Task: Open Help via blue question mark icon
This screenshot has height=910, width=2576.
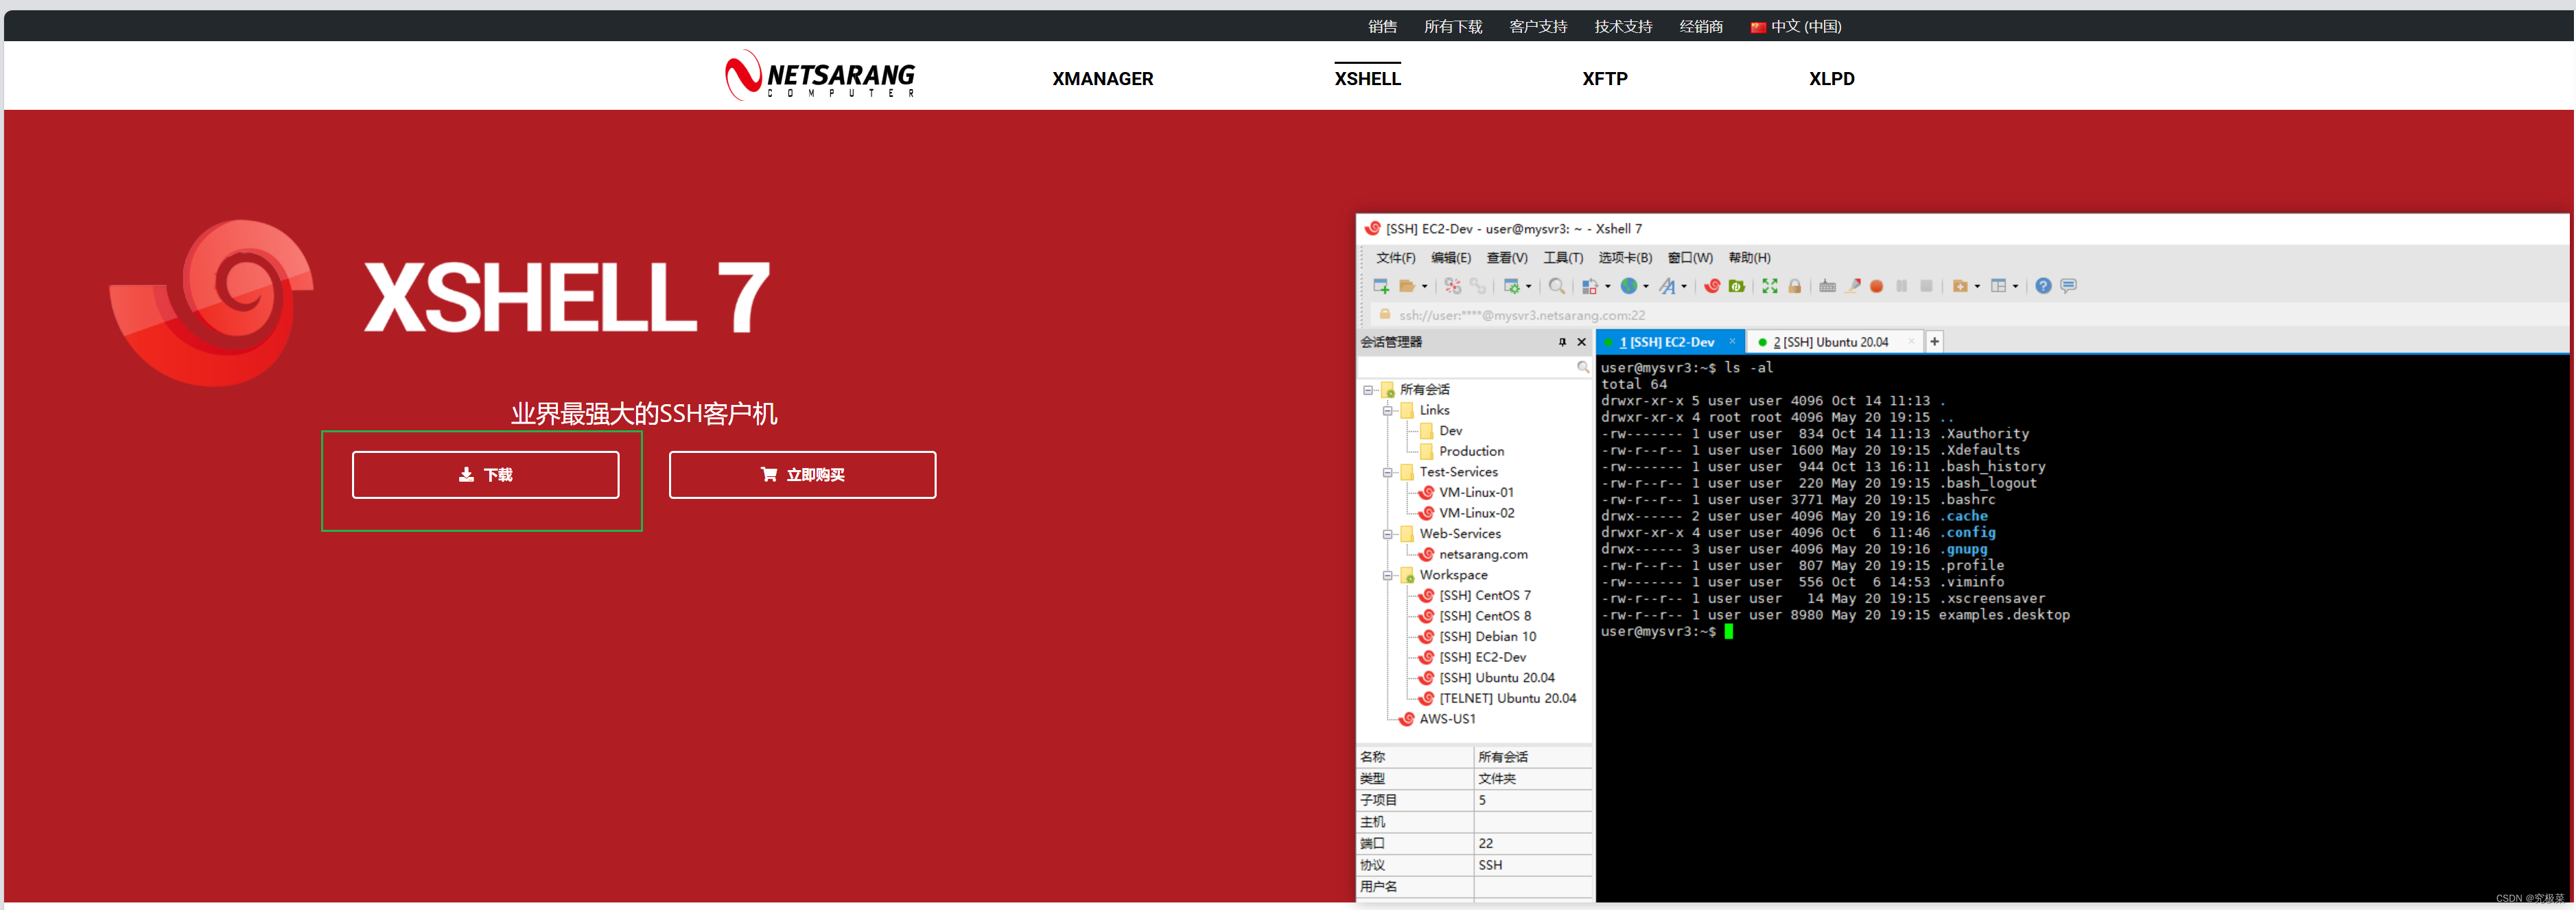Action: pyautogui.click(x=2044, y=286)
